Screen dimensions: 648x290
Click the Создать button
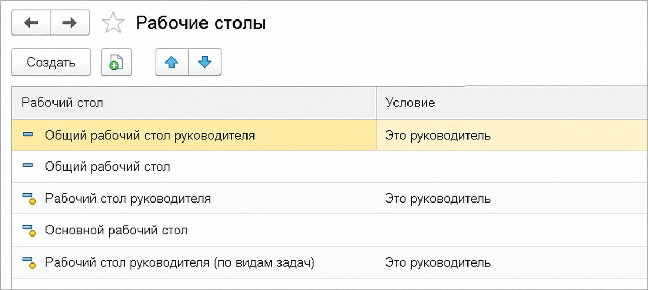pos(51,63)
